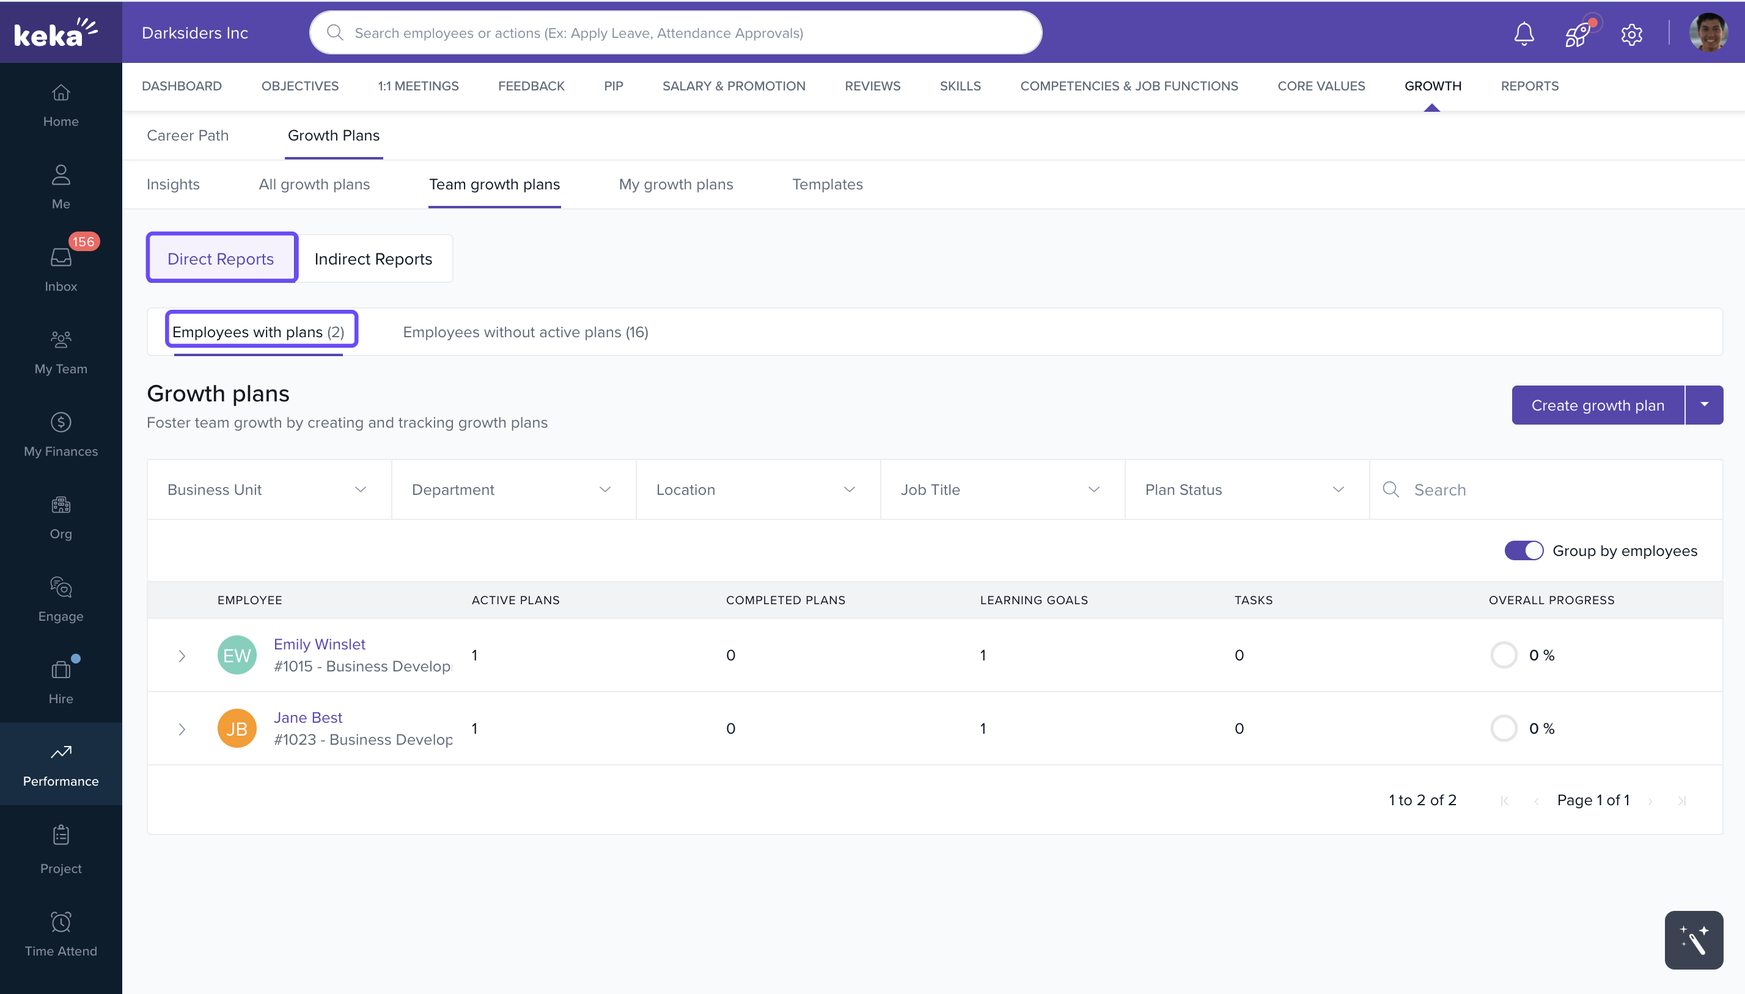This screenshot has height=994, width=1745.
Task: Click the rocket quick-start icon
Action: coord(1577,34)
